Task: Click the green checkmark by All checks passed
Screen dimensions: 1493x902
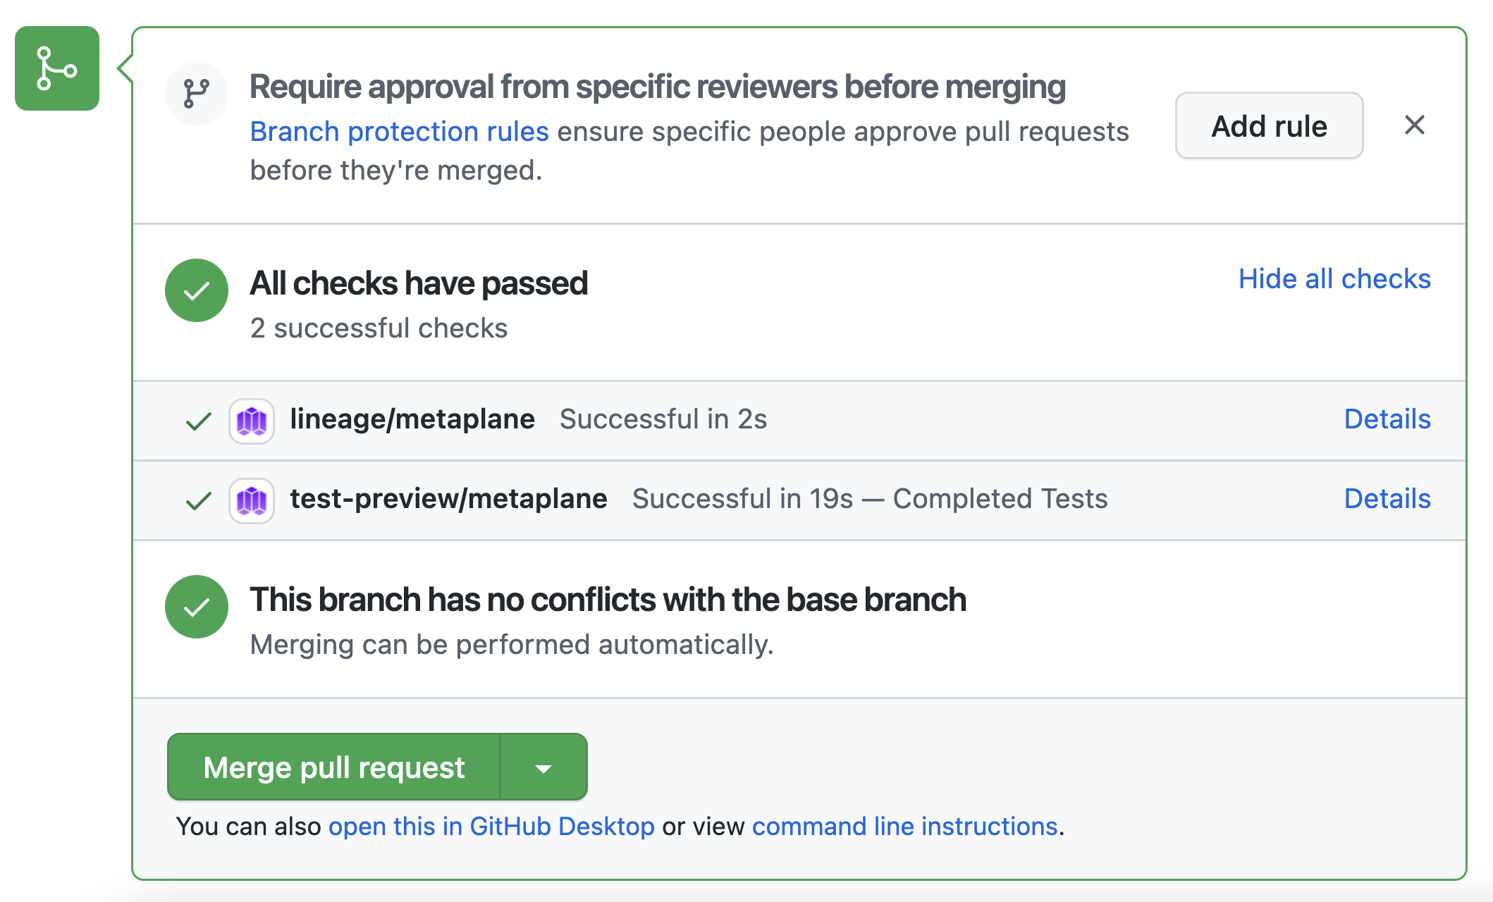Action: pos(197,290)
